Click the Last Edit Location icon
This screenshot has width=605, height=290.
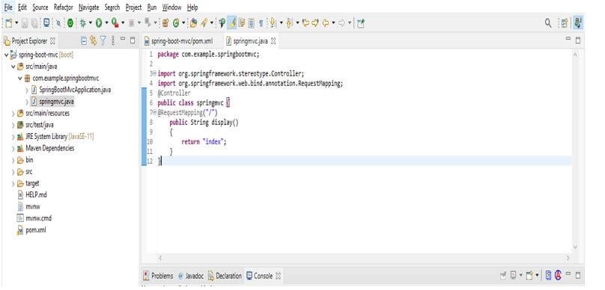pos(306,23)
